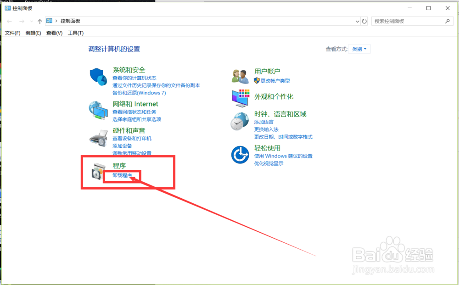Image resolution: width=459 pixels, height=285 pixels.
Task: Go back with the back arrow
Action: click(x=9, y=21)
